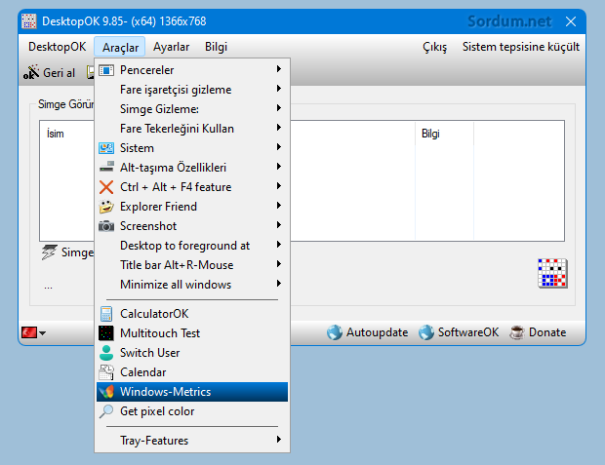Open language dropdown arrow beside flag
This screenshot has width=605, height=465.
[42, 333]
